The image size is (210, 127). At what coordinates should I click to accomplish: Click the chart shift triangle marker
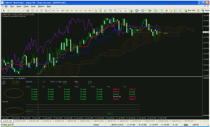click(162, 14)
